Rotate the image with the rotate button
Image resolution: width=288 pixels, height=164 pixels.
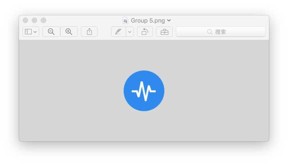(x=145, y=32)
